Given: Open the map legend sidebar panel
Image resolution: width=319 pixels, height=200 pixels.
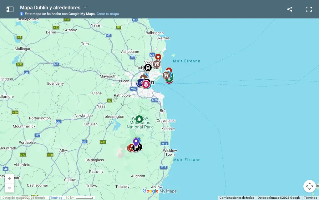Looking at the screenshot, I should coord(10,9).
